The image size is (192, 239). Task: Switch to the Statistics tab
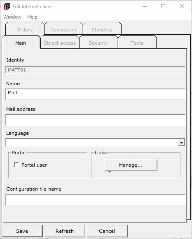[x=102, y=30]
